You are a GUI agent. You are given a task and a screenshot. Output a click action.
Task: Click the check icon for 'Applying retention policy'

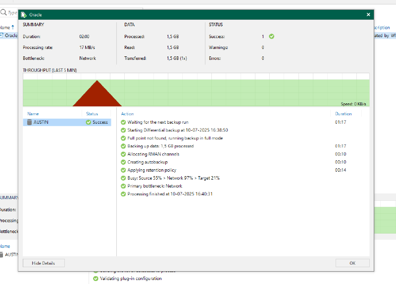[123, 170]
